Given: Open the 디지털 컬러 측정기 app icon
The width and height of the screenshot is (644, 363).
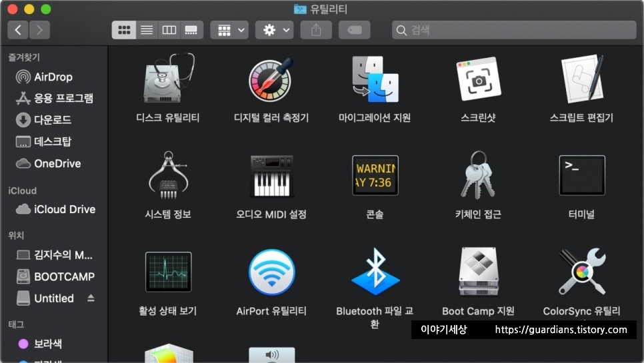Looking at the screenshot, I should click(271, 79).
